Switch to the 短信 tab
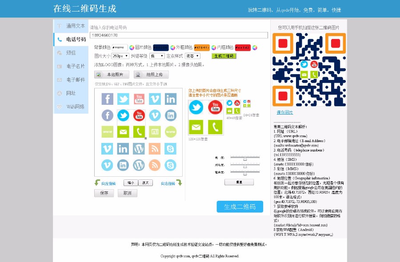Viewport: 400px width, 262px height. (x=71, y=52)
